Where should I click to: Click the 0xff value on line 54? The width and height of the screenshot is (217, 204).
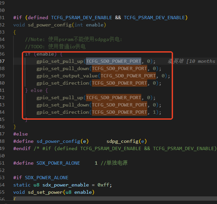click(103, 185)
